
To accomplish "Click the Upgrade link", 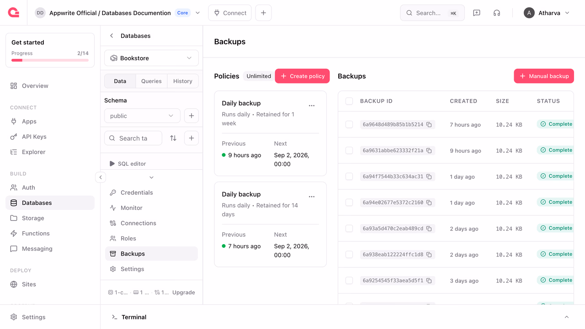I will [184, 292].
